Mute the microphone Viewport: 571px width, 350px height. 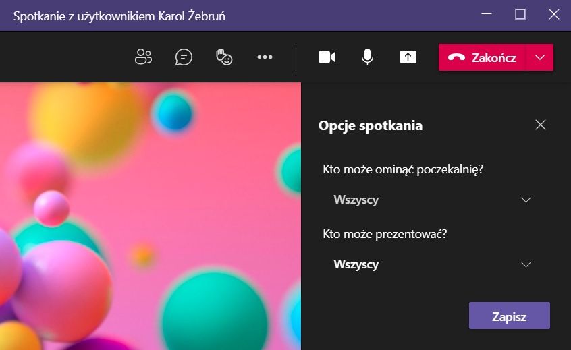pos(367,57)
